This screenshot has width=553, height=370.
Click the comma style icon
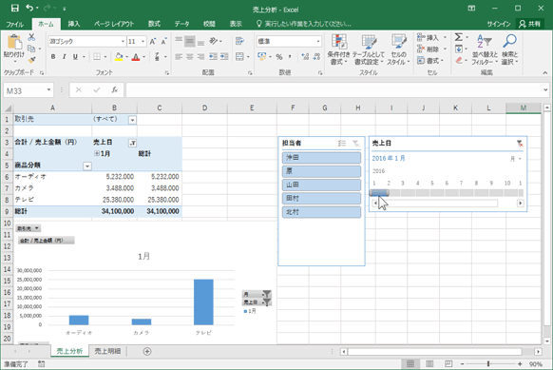tap(290, 56)
